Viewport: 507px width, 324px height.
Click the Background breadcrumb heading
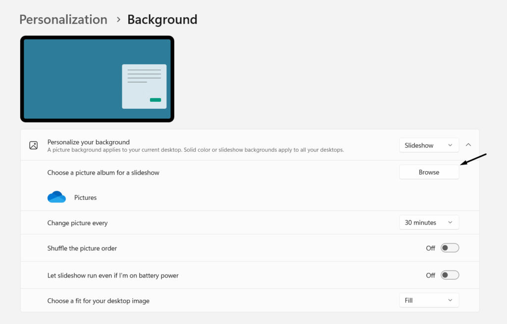click(162, 20)
